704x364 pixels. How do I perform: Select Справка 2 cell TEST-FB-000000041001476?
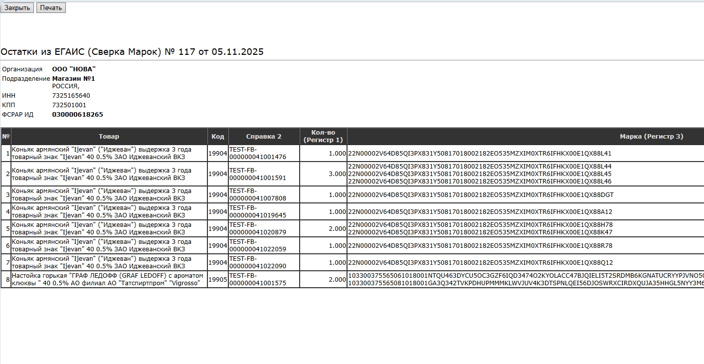pyautogui.click(x=257, y=153)
